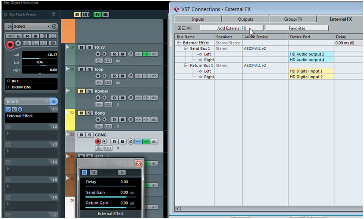
Task: Click the Inspector lane display icon
Action: tap(44, 43)
